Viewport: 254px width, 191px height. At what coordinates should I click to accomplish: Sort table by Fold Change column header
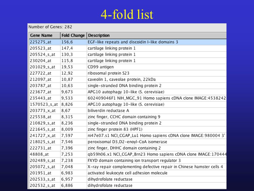tap(73, 35)
